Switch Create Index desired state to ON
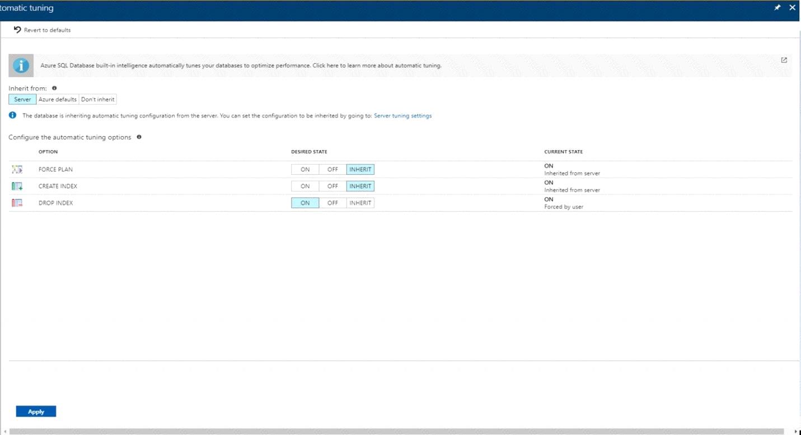This screenshot has width=801, height=435. tap(305, 186)
